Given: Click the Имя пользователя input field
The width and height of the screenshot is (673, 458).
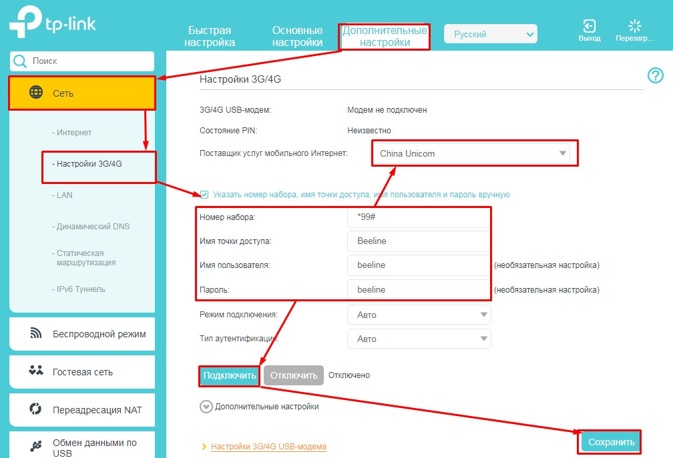Looking at the screenshot, I should pyautogui.click(x=419, y=265).
